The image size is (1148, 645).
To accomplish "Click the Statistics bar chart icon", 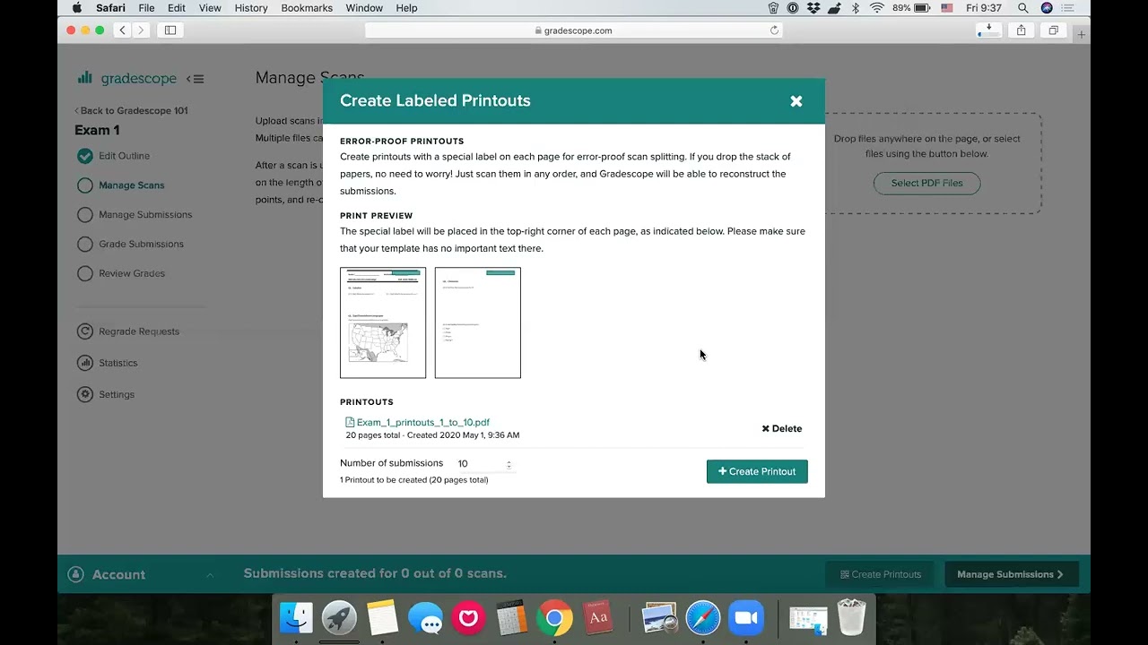I will pos(85,363).
